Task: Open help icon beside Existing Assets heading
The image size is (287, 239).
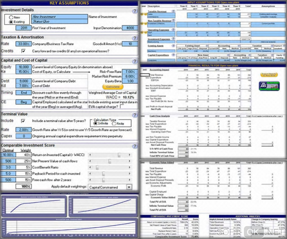Action: pos(173,46)
